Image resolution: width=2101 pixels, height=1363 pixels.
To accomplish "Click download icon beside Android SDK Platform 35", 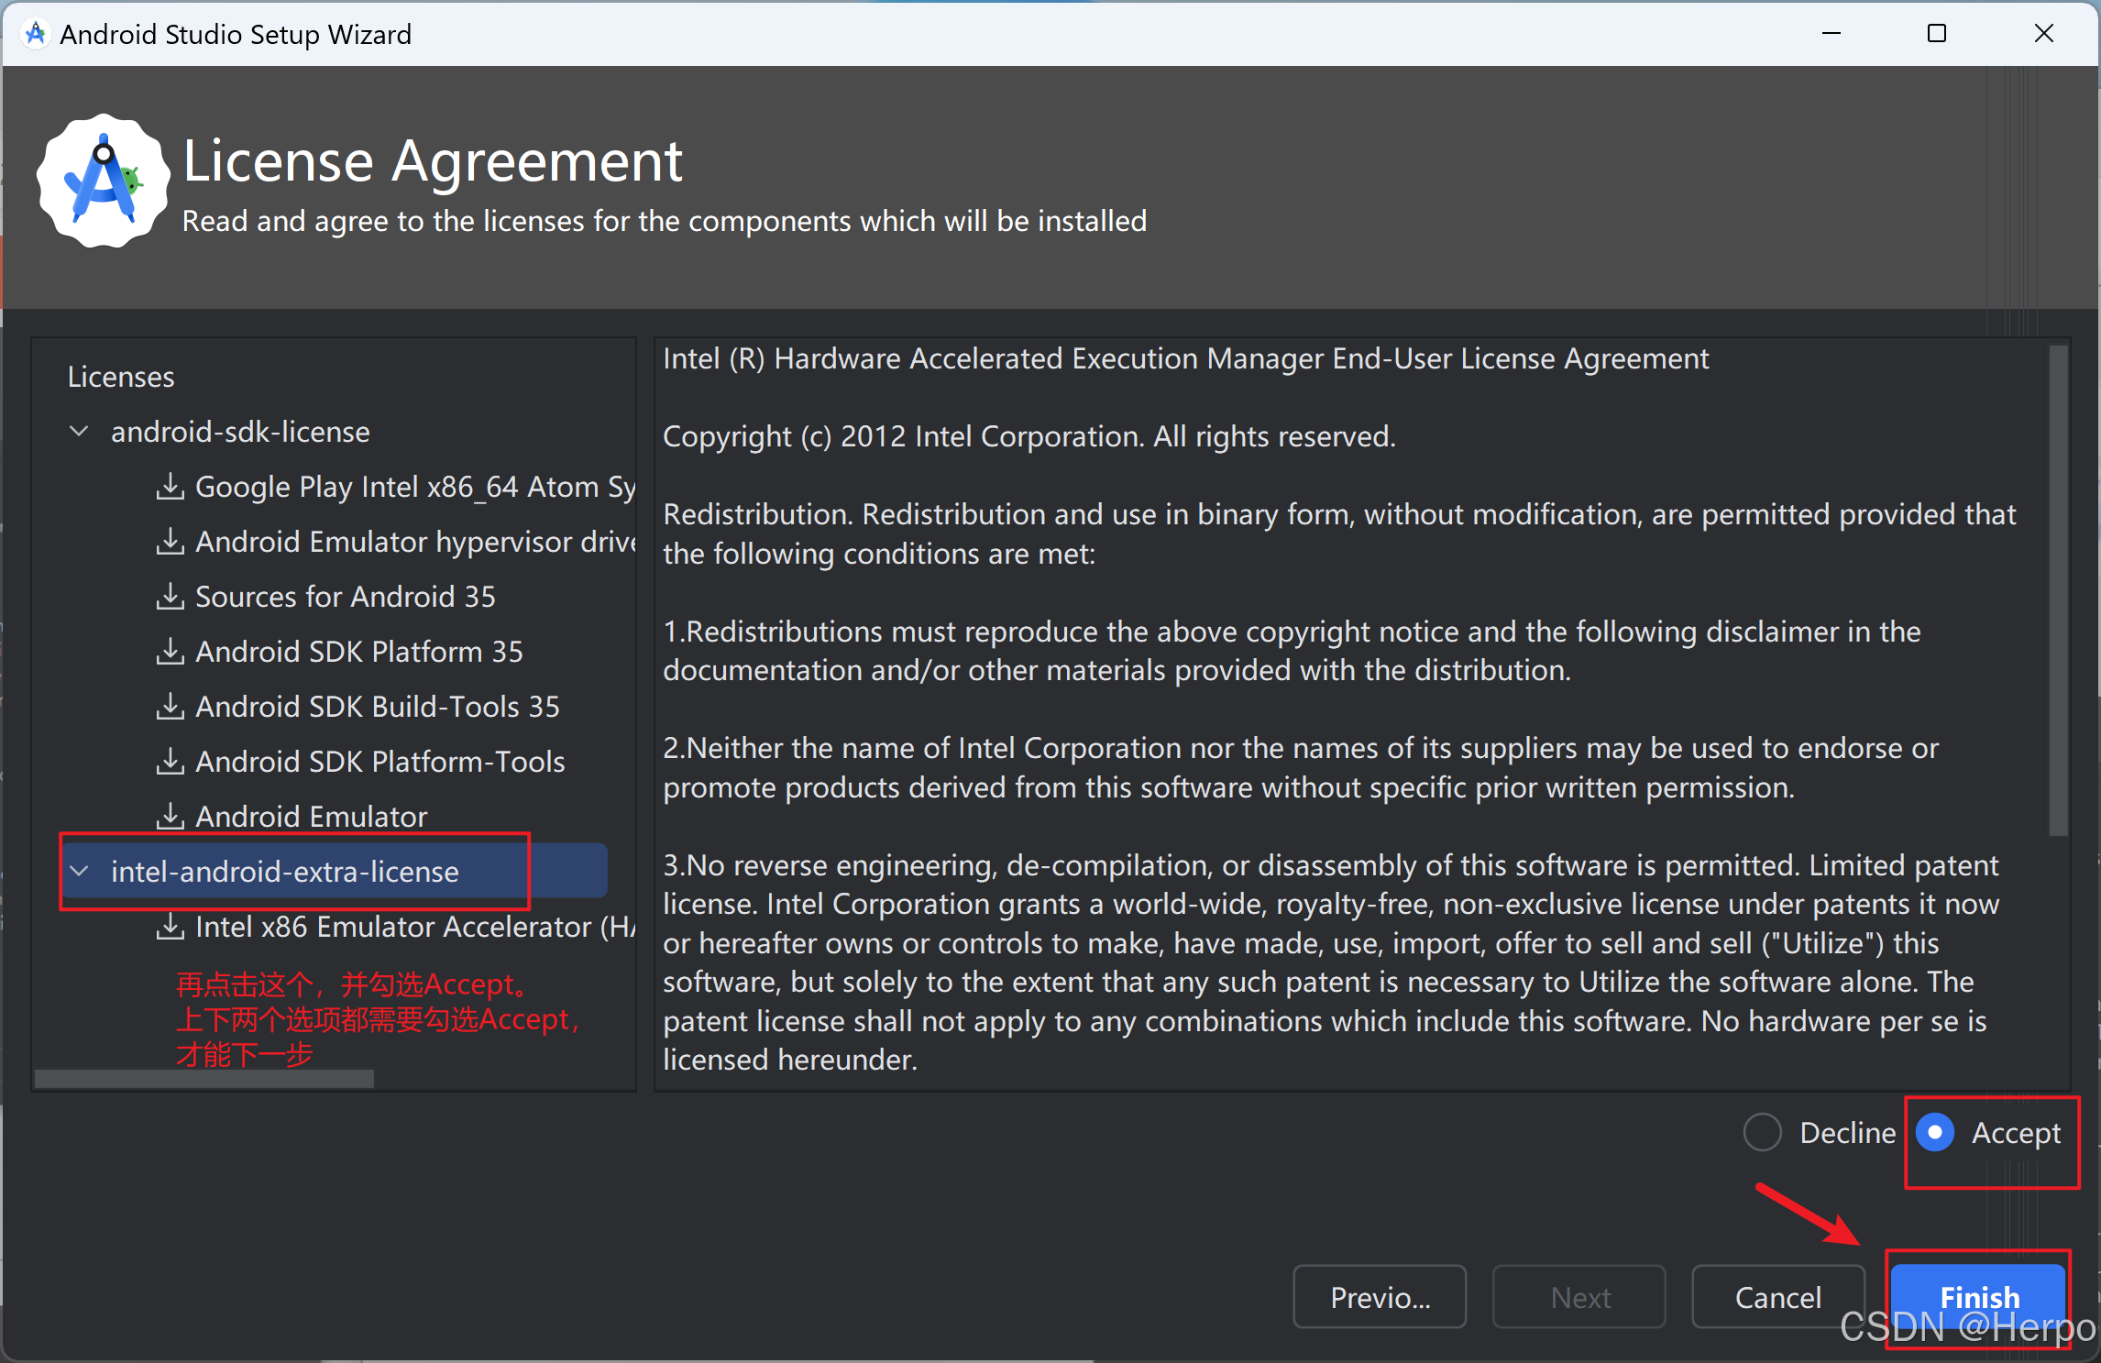I will (x=170, y=652).
